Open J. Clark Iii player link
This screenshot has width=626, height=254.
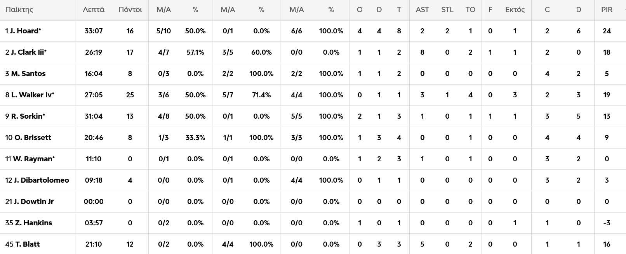tap(28, 52)
